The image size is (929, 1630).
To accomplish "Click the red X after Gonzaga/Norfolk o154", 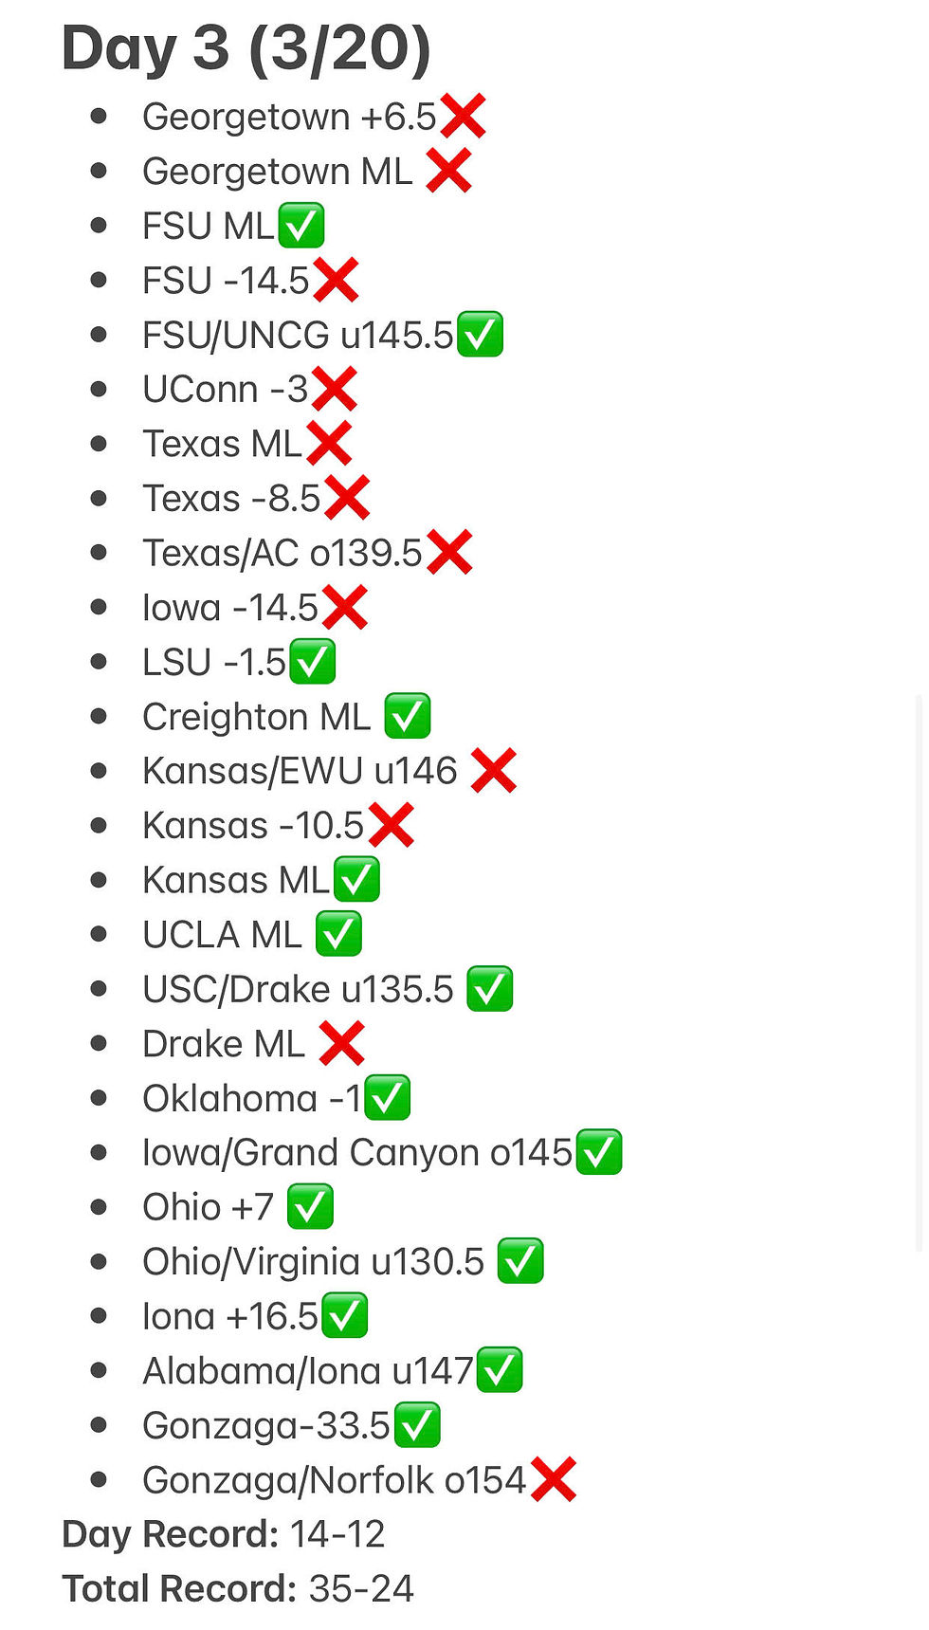I will pos(554,1479).
